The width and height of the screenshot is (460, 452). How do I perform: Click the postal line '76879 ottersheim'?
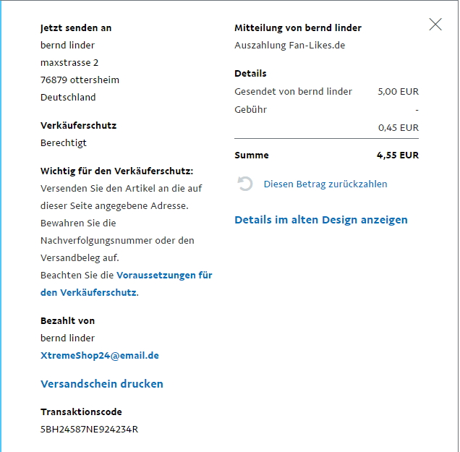coord(80,80)
